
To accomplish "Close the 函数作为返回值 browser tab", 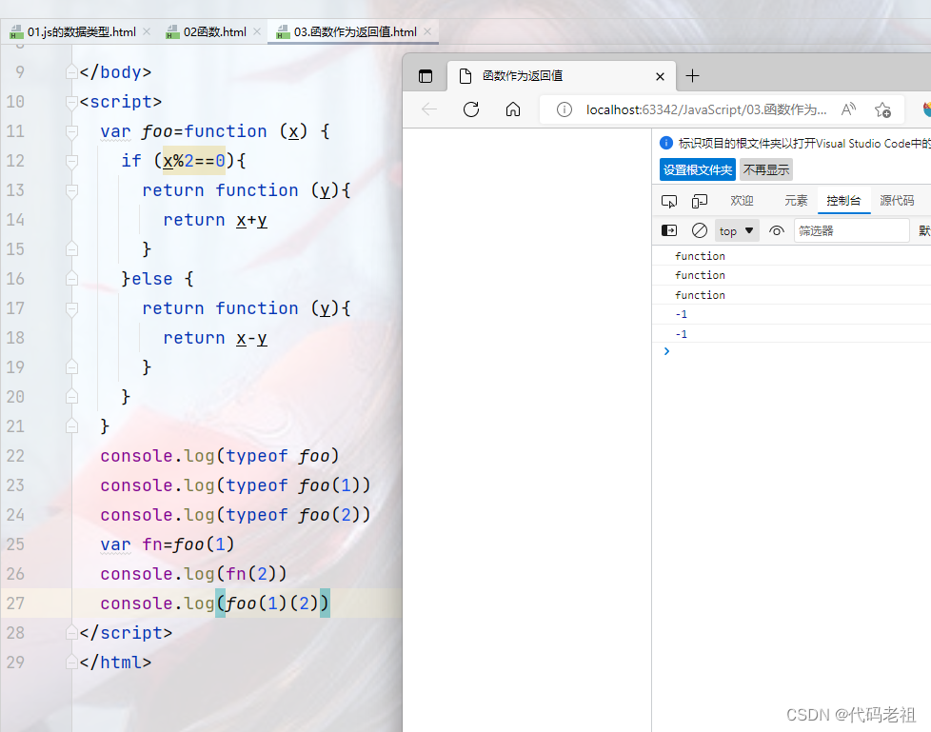I will click(660, 76).
